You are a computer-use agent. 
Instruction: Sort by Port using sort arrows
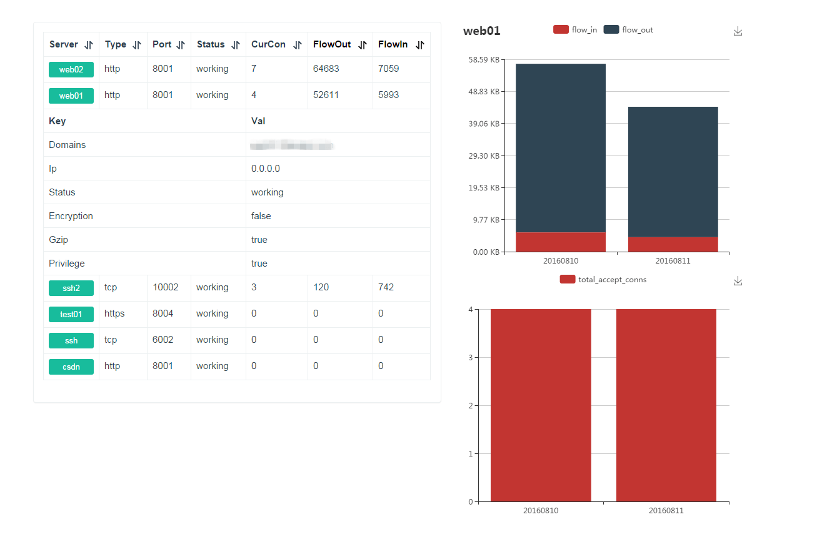click(x=181, y=45)
